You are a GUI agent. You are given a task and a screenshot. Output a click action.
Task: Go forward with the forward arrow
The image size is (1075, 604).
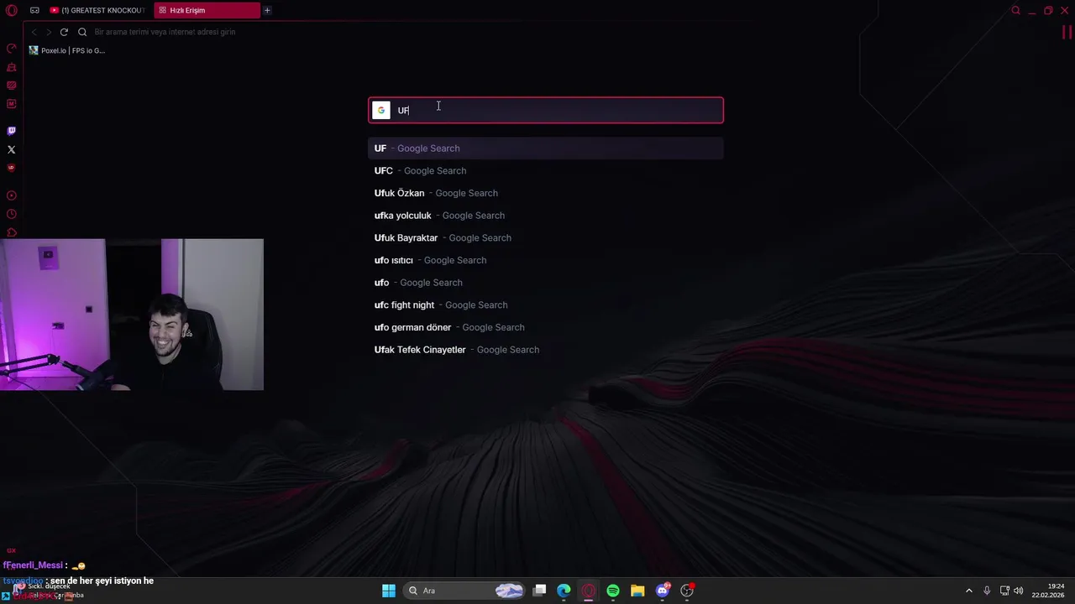tap(49, 32)
